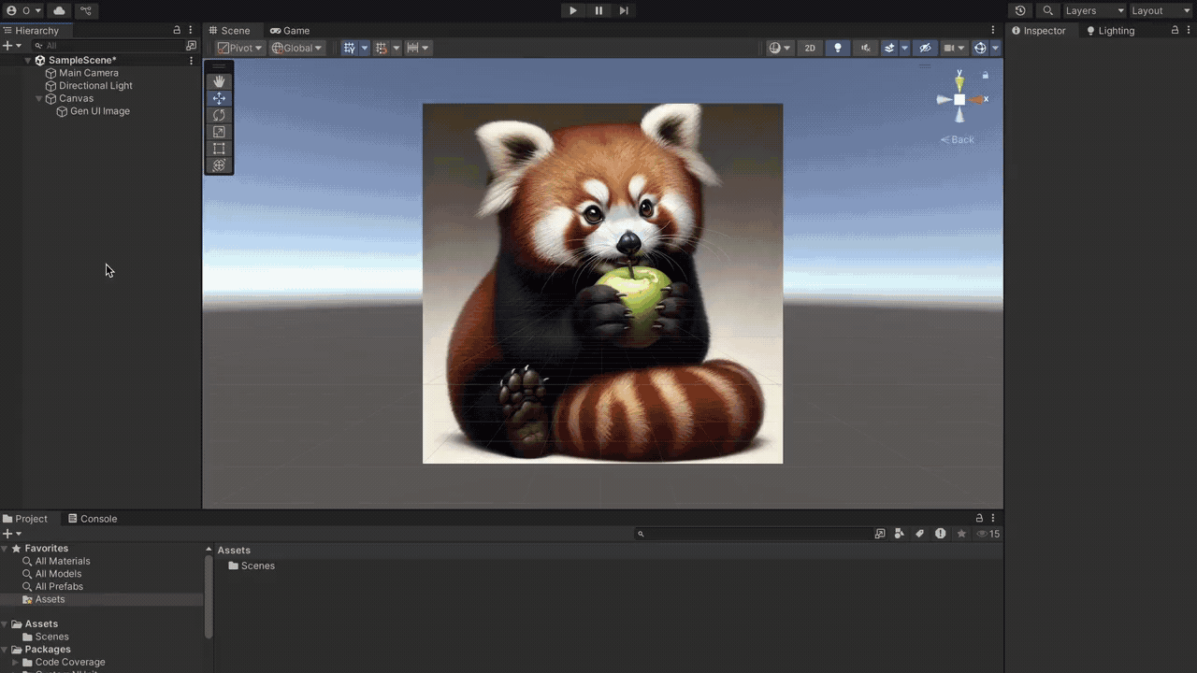The width and height of the screenshot is (1197, 673).
Task: Click the Back button in scene view
Action: (x=957, y=139)
